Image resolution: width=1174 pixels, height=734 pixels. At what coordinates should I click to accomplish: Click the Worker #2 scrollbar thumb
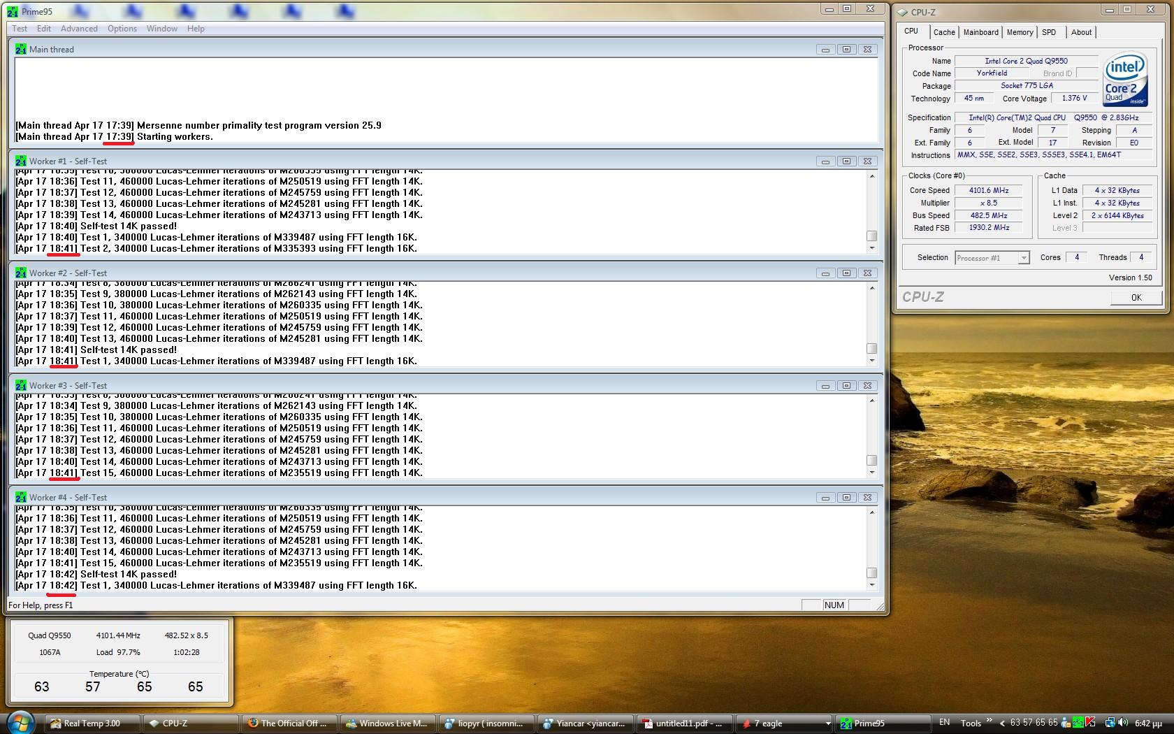(871, 348)
